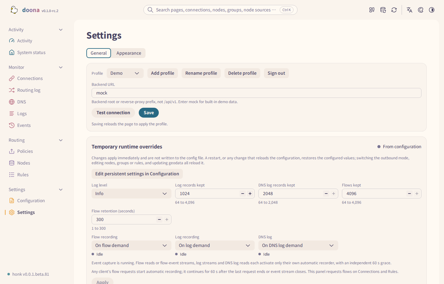Open the Log level dropdown
The height and width of the screenshot is (284, 444).
[131, 194]
